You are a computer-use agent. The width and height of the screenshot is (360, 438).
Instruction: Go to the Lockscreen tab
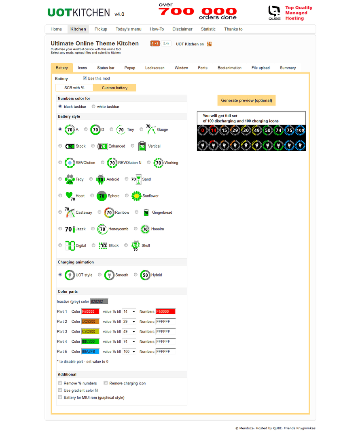pos(155,68)
